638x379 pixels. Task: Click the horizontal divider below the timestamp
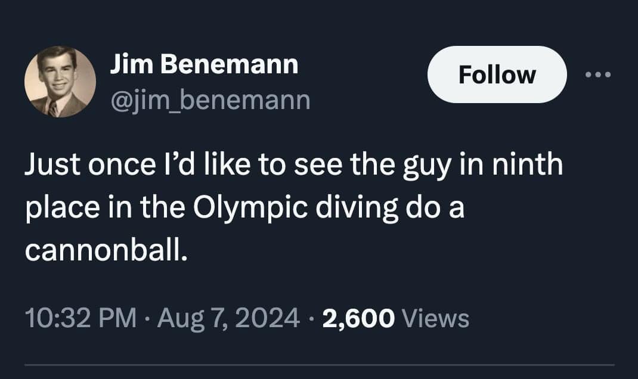(319, 365)
